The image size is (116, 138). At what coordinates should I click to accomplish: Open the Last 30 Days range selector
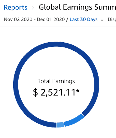click(x=84, y=19)
